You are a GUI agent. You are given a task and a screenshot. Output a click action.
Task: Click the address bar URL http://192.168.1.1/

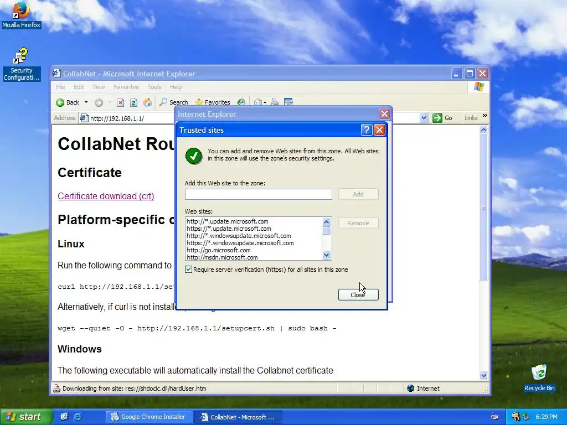tap(117, 118)
